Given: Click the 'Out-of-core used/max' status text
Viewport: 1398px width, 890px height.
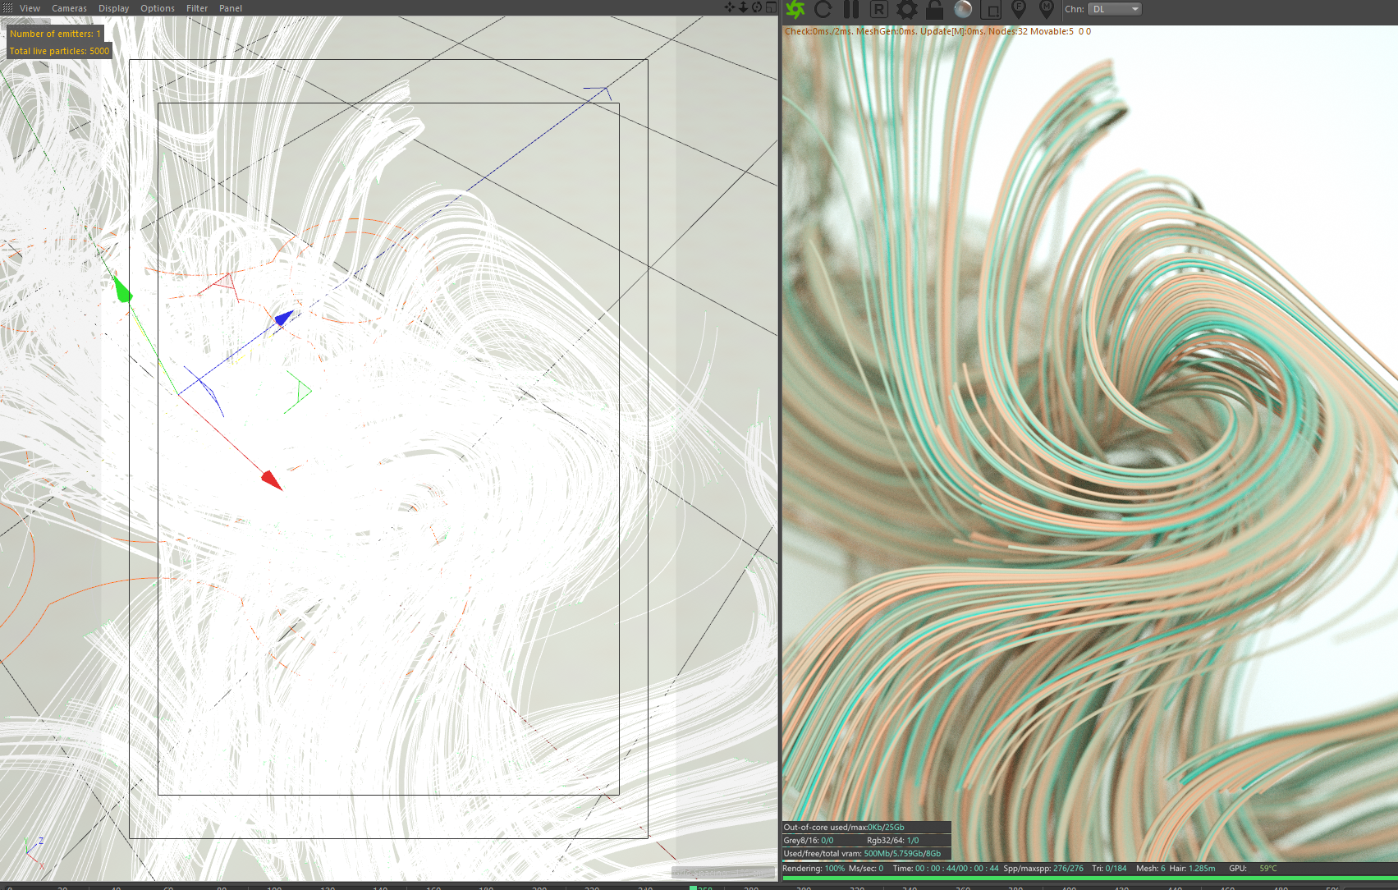Looking at the screenshot, I should click(844, 827).
